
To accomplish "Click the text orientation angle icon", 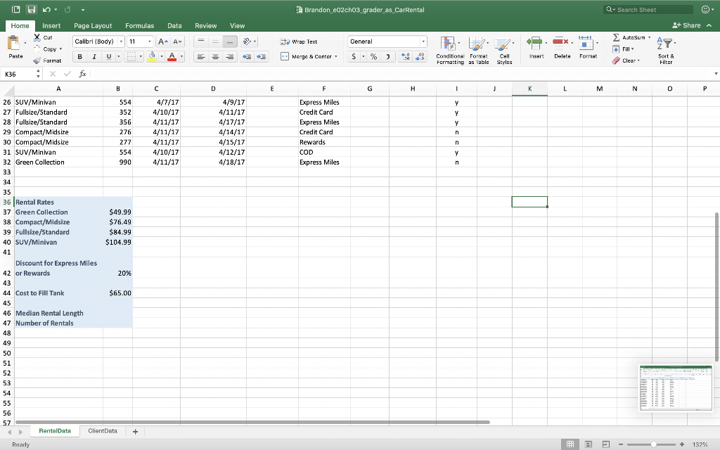I will point(247,41).
